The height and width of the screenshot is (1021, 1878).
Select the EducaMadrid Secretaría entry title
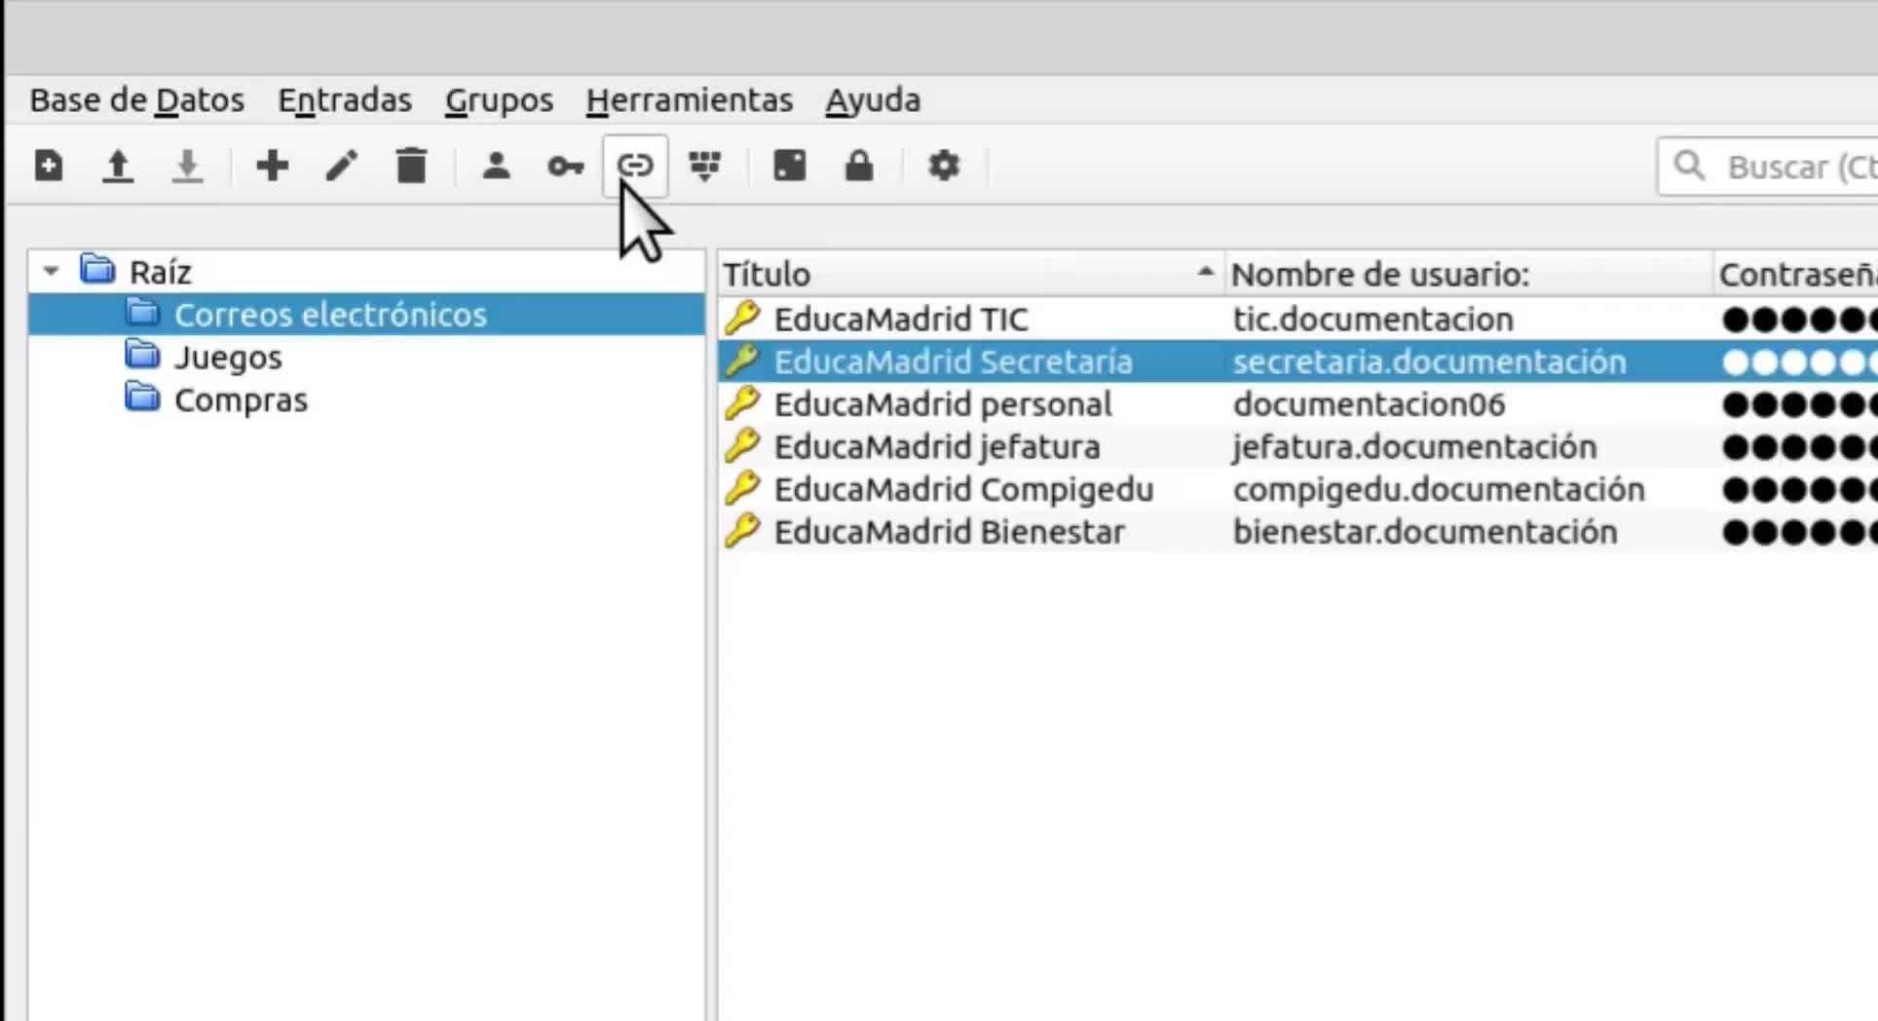pos(953,361)
